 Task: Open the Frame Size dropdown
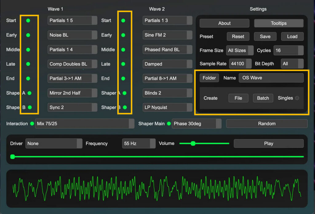pyautogui.click(x=240, y=50)
